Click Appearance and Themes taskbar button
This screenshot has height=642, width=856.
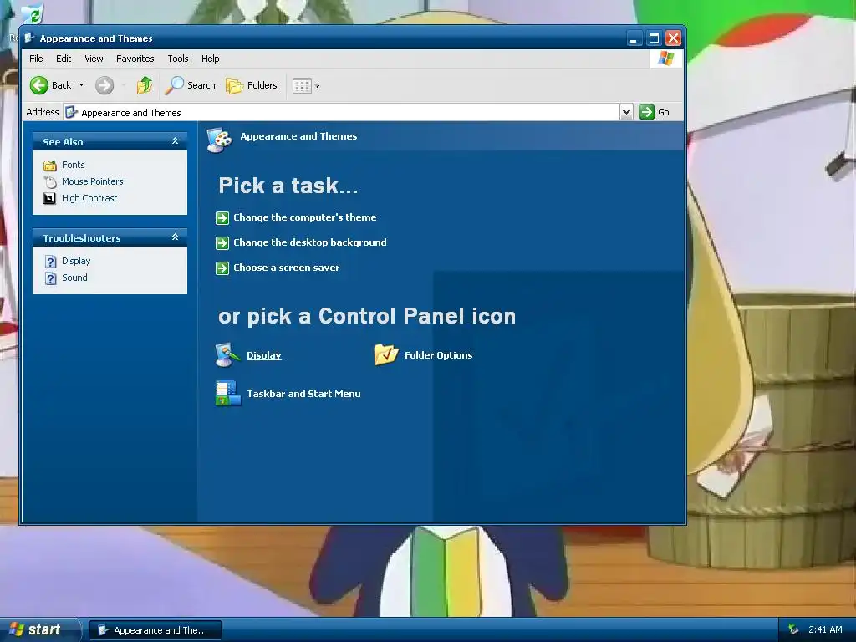155,630
